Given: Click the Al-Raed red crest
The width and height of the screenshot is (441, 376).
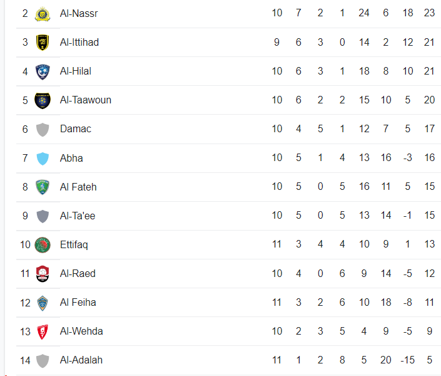Looking at the screenshot, I should (43, 274).
